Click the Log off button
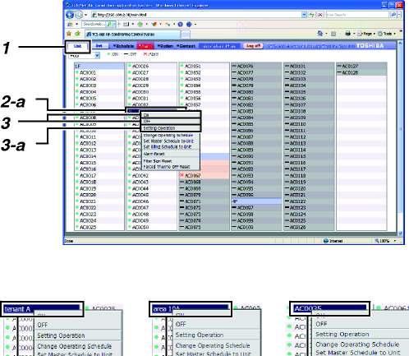This screenshot has width=409, height=356. tap(253, 46)
